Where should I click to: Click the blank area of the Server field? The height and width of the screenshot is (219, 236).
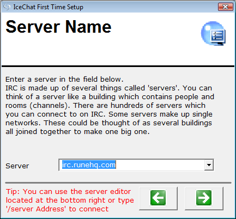coord(160,165)
